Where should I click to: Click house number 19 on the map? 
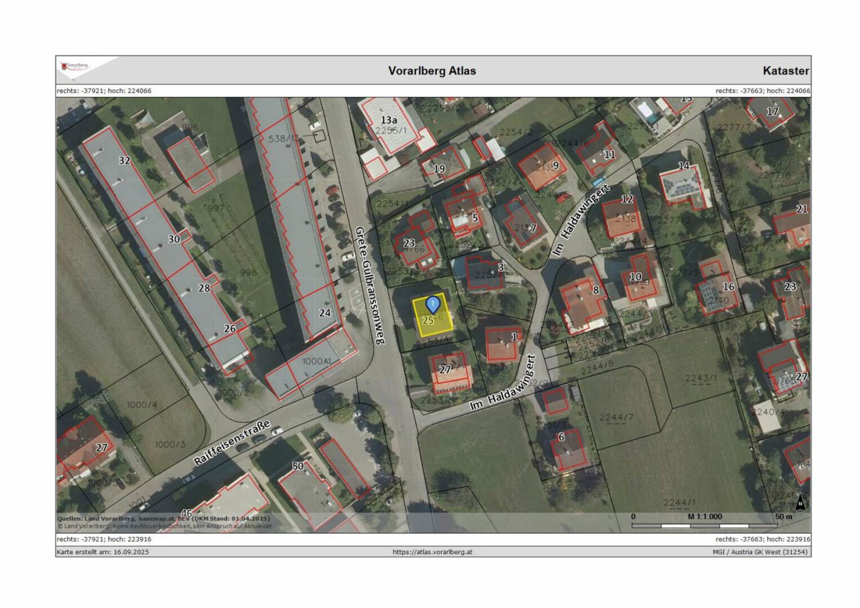[x=439, y=168]
